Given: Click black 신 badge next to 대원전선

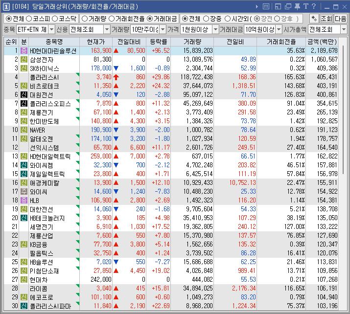Looking at the screenshot, I should [x=24, y=94].
